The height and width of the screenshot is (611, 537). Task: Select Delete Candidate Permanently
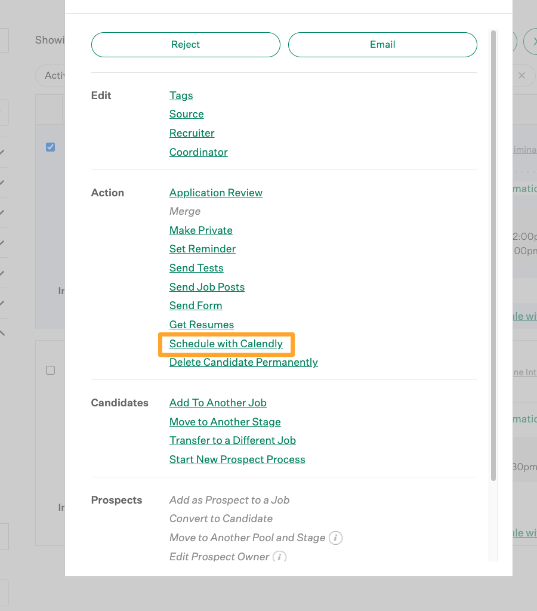[243, 362]
